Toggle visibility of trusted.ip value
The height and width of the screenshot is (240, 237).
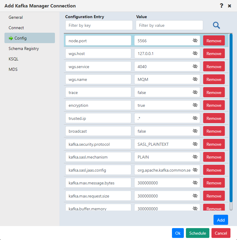[195, 118]
